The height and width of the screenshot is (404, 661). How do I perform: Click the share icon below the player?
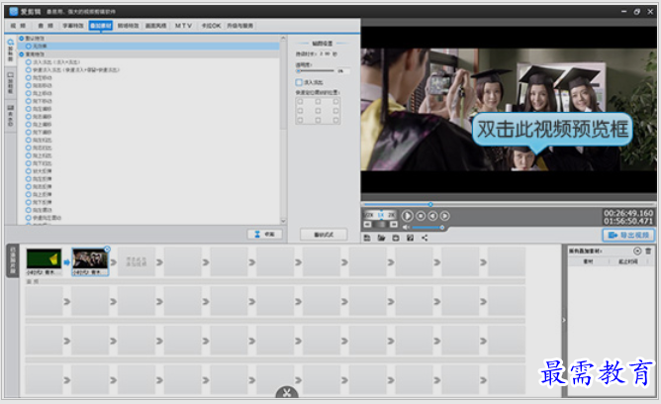(x=425, y=239)
